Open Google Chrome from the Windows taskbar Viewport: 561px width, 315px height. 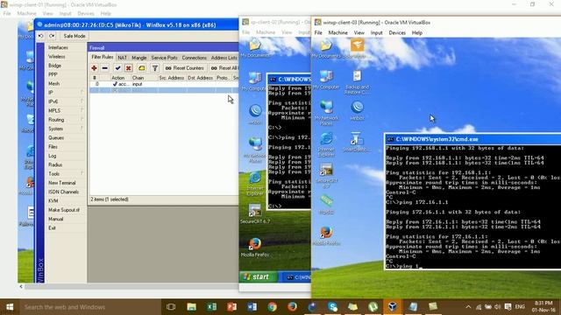(273, 307)
